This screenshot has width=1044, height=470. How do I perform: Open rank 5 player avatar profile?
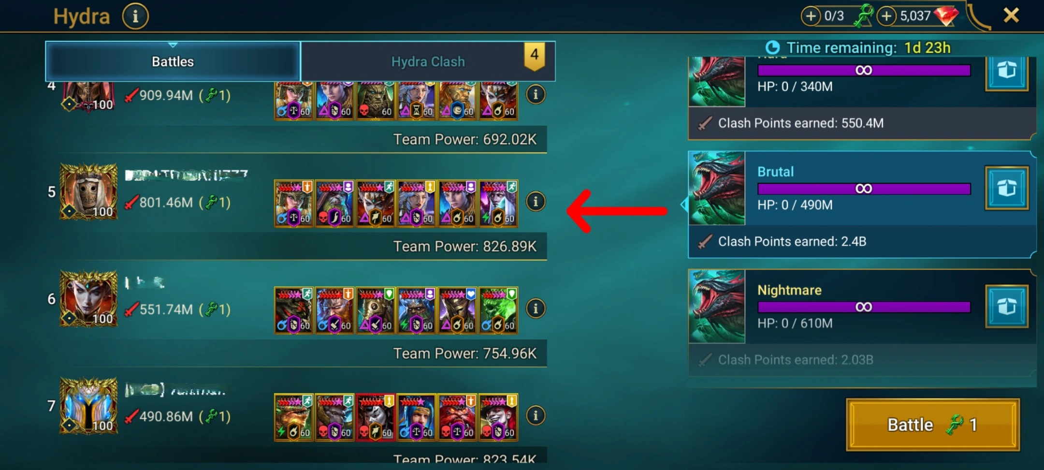pyautogui.click(x=88, y=191)
